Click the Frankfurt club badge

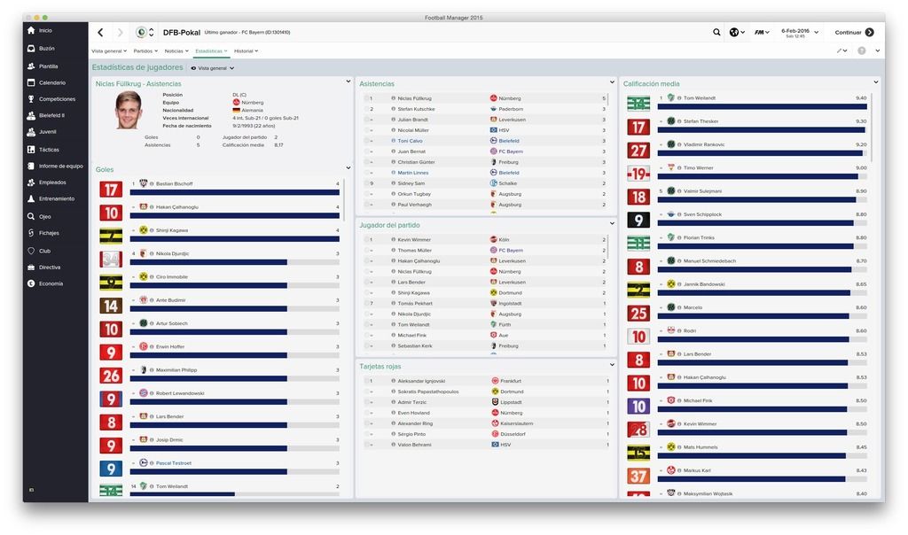coord(495,381)
